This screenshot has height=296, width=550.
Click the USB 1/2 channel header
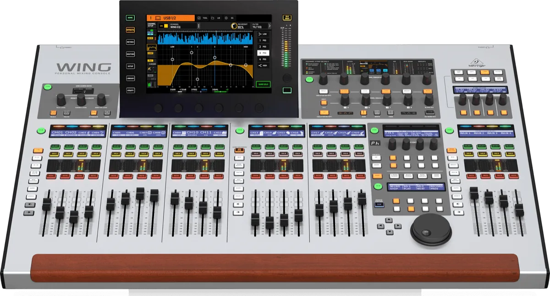click(x=170, y=18)
